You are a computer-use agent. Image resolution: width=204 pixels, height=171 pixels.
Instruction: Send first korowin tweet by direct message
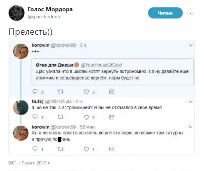pyautogui.click(x=111, y=91)
